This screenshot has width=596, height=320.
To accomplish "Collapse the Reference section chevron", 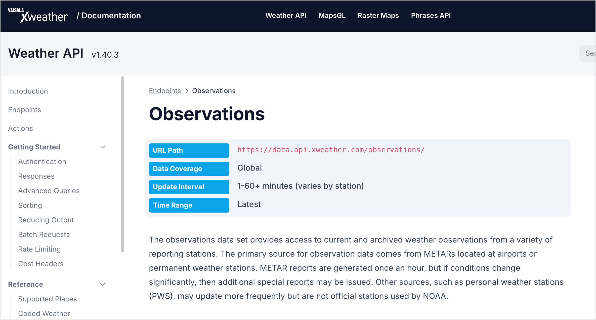I will [103, 284].
